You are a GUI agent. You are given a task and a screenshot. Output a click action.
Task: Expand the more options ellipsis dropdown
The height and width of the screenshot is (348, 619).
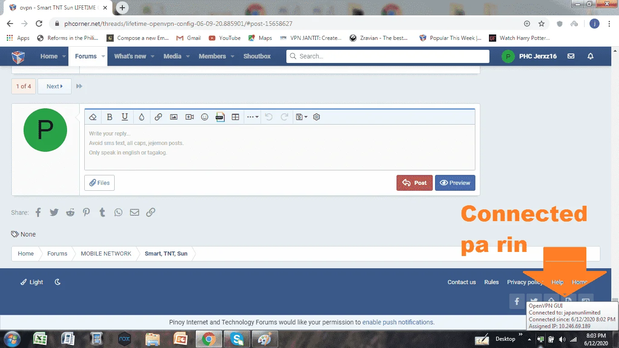click(x=252, y=117)
